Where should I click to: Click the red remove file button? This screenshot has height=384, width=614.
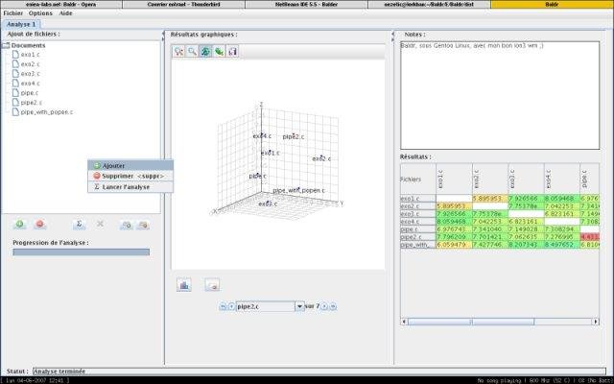39,224
